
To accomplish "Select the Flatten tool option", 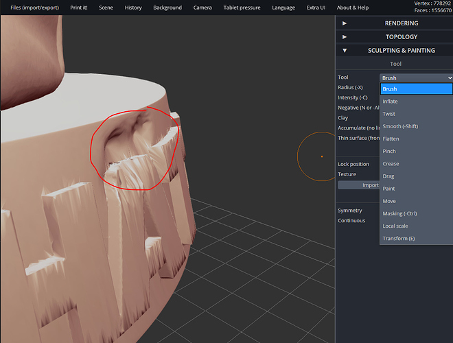I will tap(391, 139).
